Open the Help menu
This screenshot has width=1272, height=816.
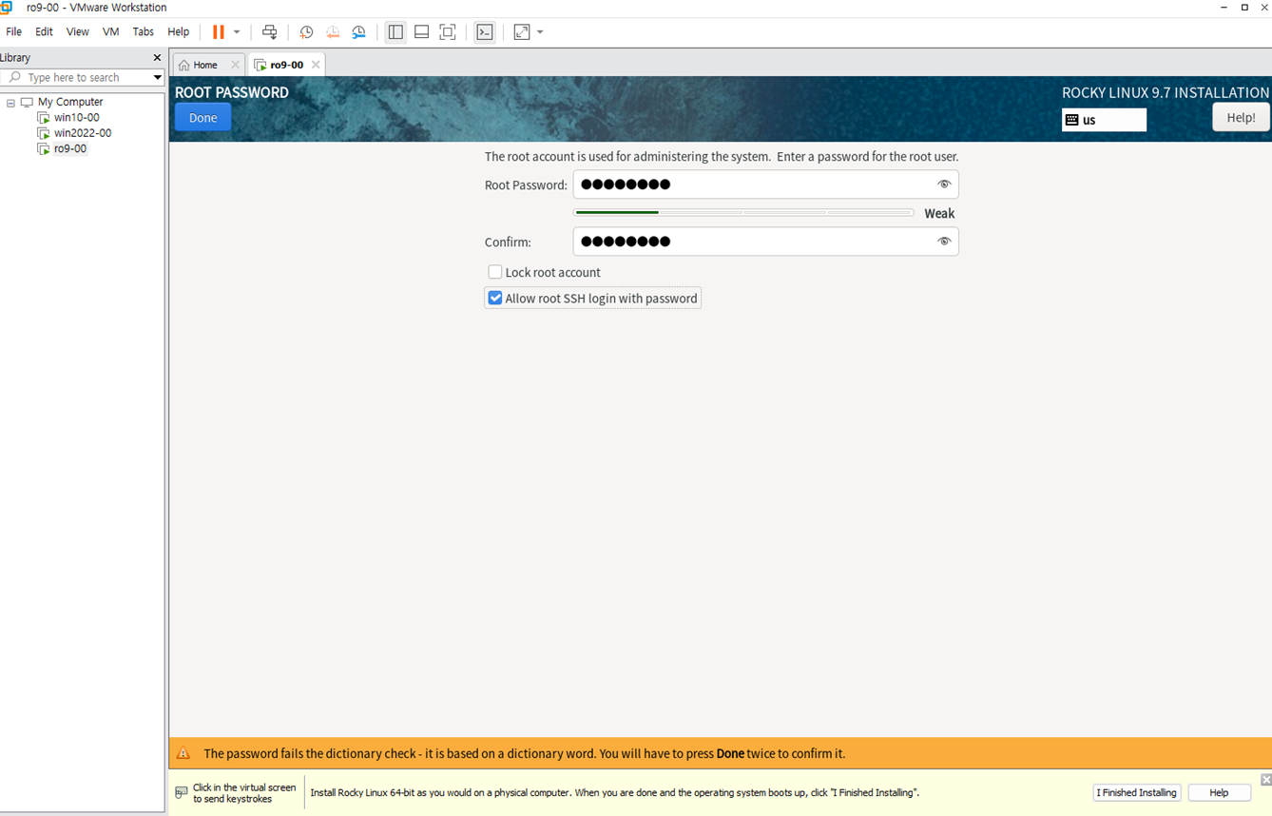178,32
